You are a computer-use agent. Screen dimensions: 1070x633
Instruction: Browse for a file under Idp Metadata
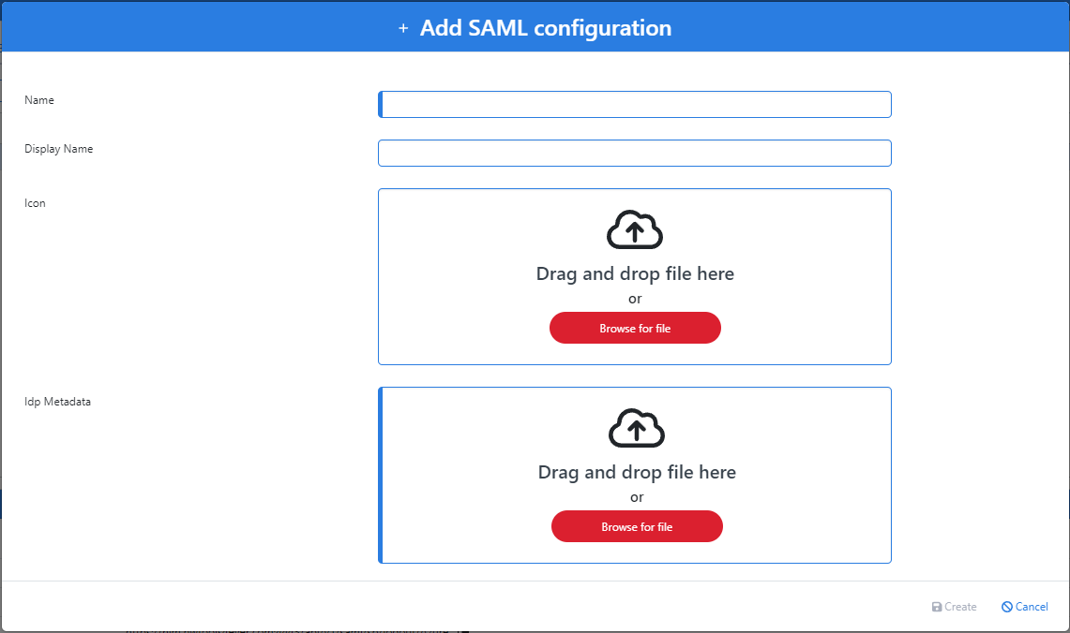(637, 526)
